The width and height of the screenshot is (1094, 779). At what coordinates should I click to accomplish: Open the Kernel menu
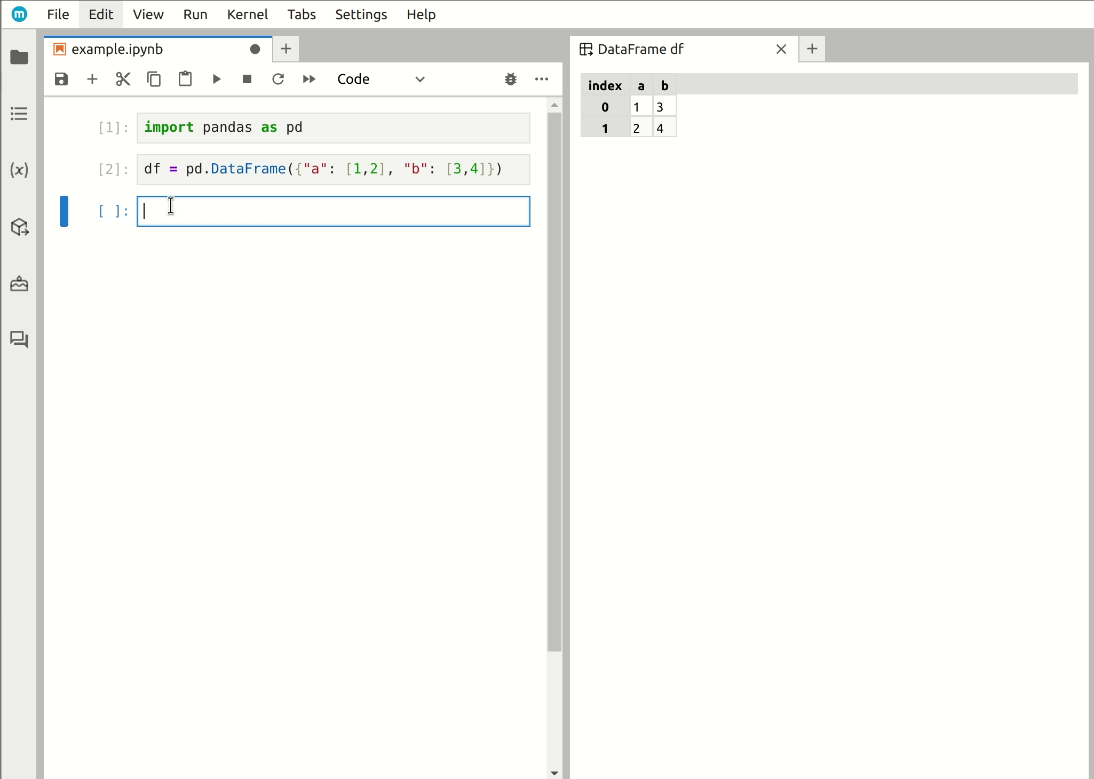click(248, 14)
